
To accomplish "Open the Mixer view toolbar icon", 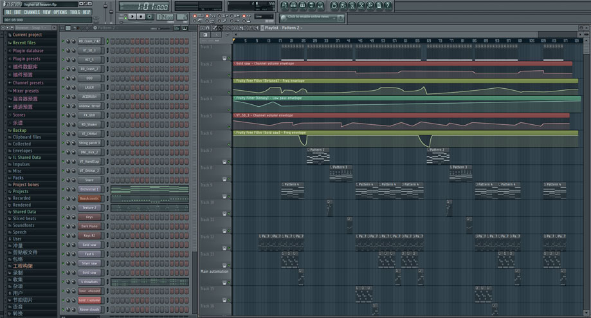I will tap(320, 6).
